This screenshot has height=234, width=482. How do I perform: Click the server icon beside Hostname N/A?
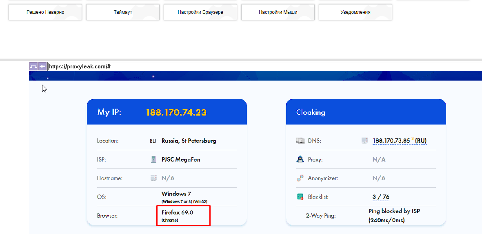click(153, 178)
